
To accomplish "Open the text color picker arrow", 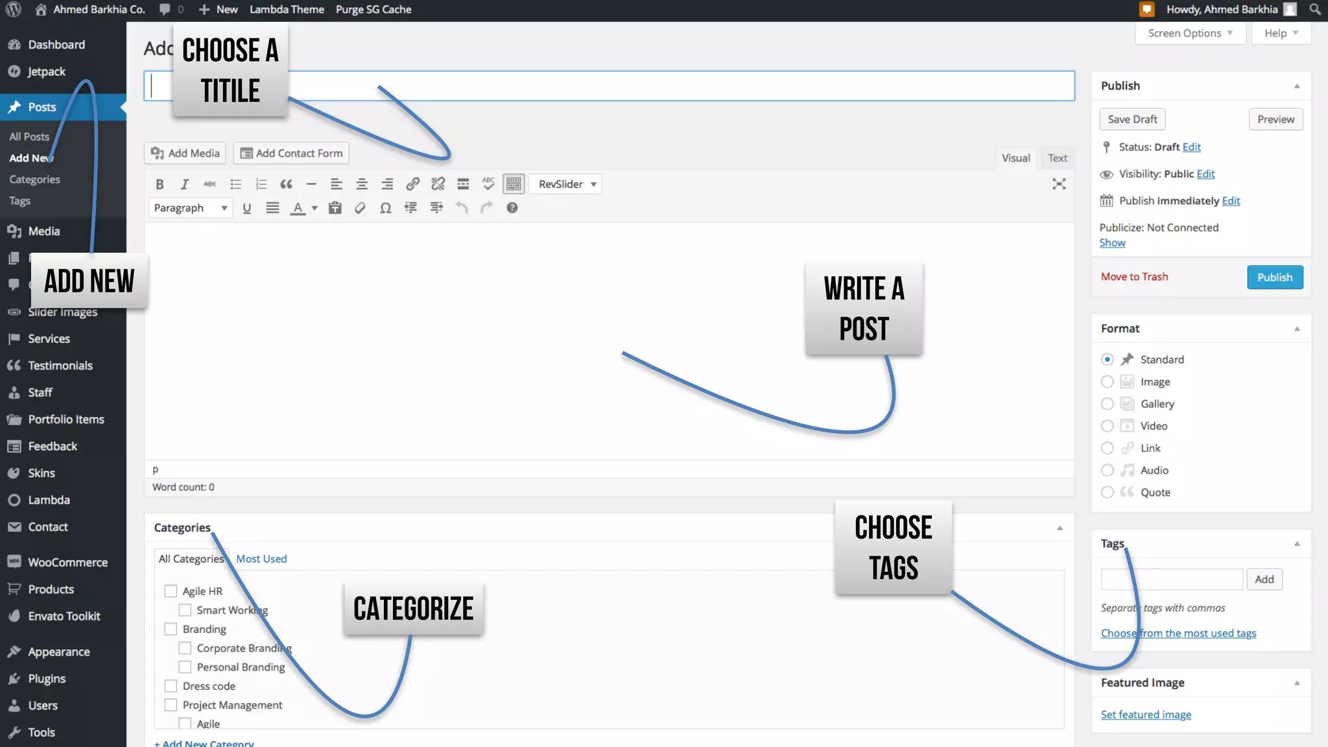I will [x=314, y=208].
